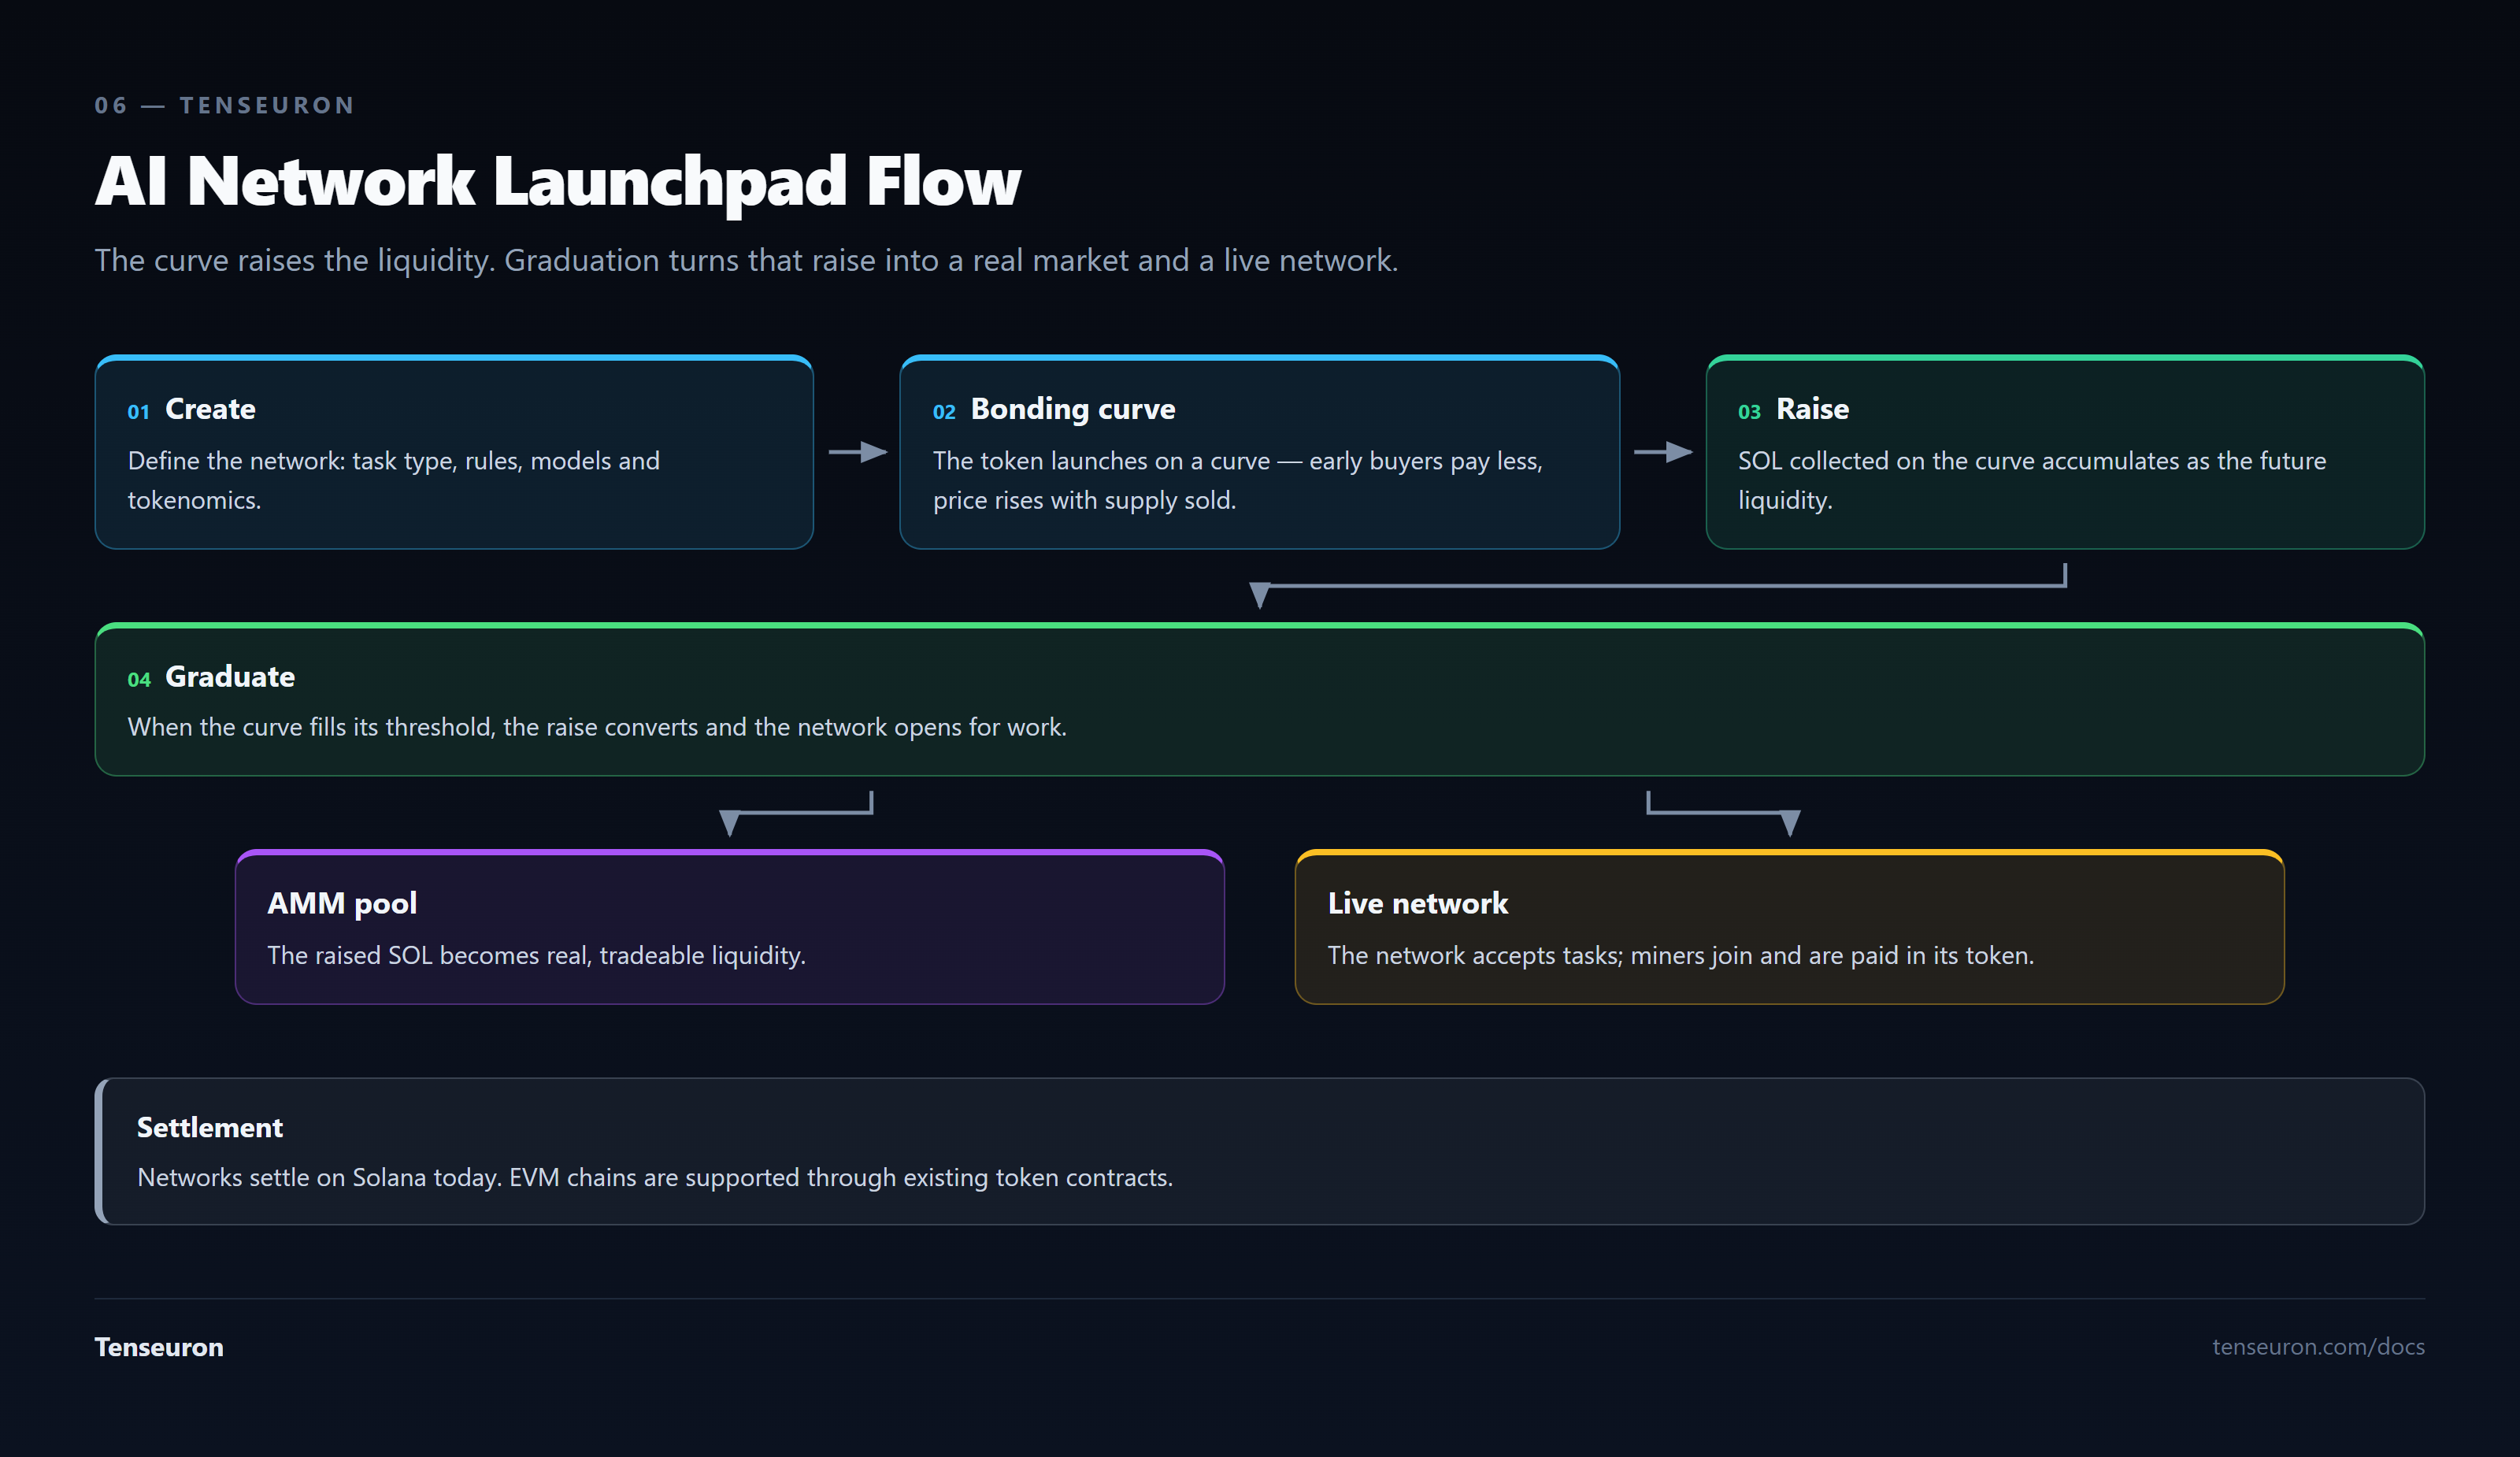Click the 'raised SOL becomes real' description
This screenshot has width=2520, height=1457.
click(536, 956)
